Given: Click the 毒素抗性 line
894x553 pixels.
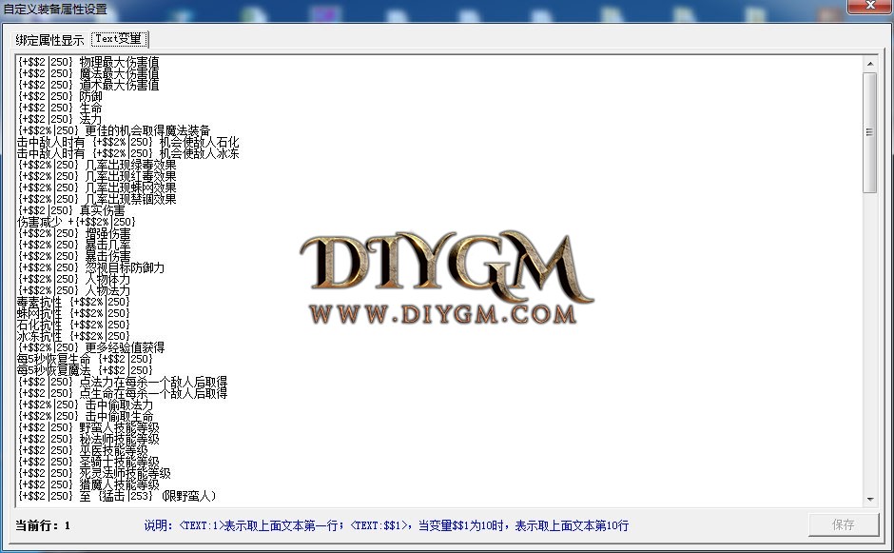Looking at the screenshot, I should coord(73,302).
